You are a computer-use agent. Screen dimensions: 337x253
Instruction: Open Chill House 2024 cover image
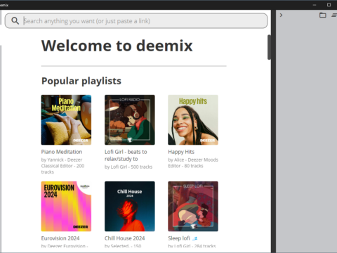coord(130,207)
